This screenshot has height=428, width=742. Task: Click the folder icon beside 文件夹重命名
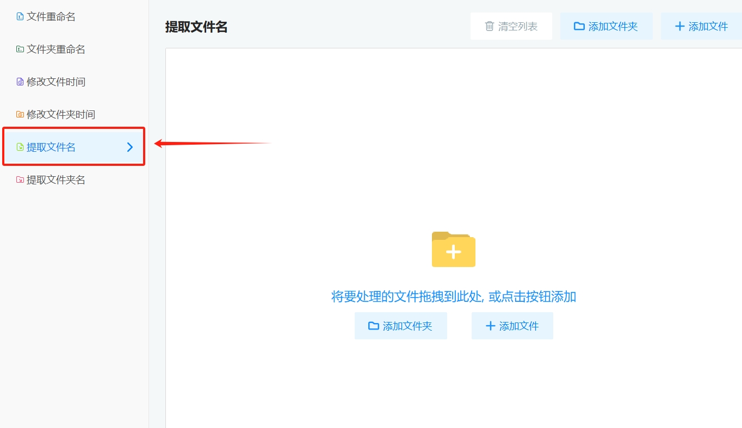coord(20,49)
